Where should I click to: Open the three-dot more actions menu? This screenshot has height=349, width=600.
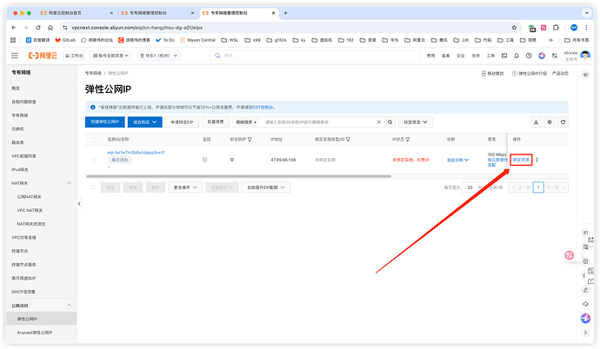537,160
